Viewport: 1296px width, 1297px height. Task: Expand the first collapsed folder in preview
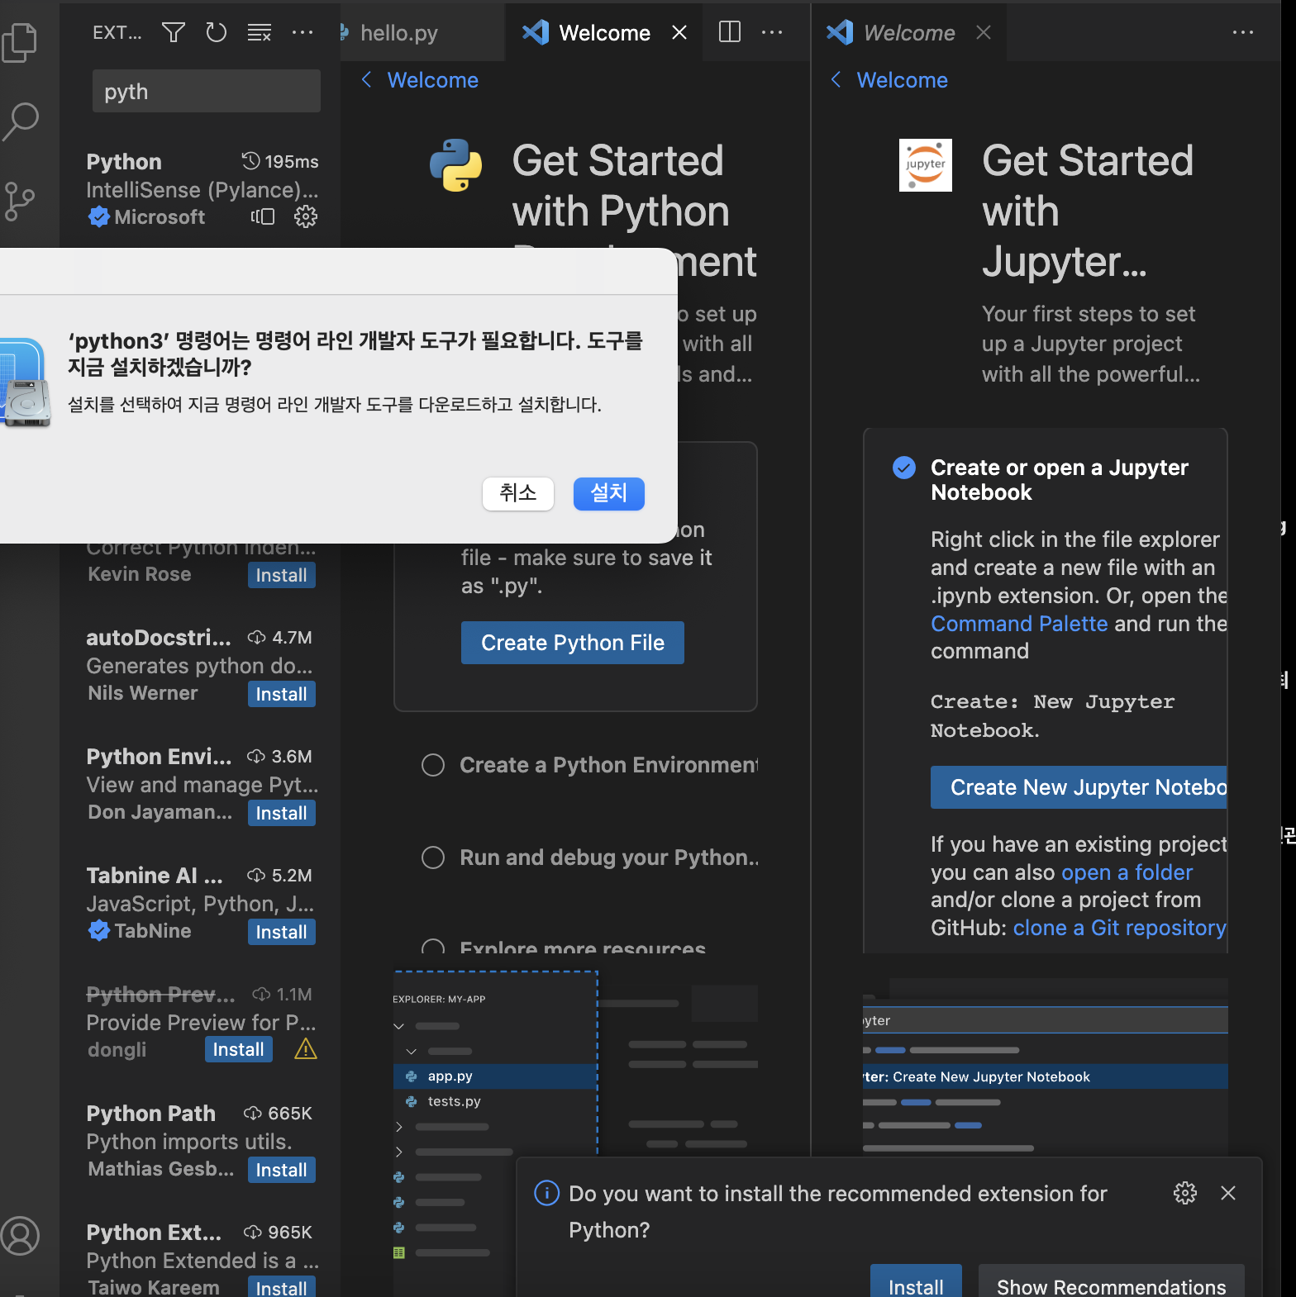pyautogui.click(x=398, y=1127)
